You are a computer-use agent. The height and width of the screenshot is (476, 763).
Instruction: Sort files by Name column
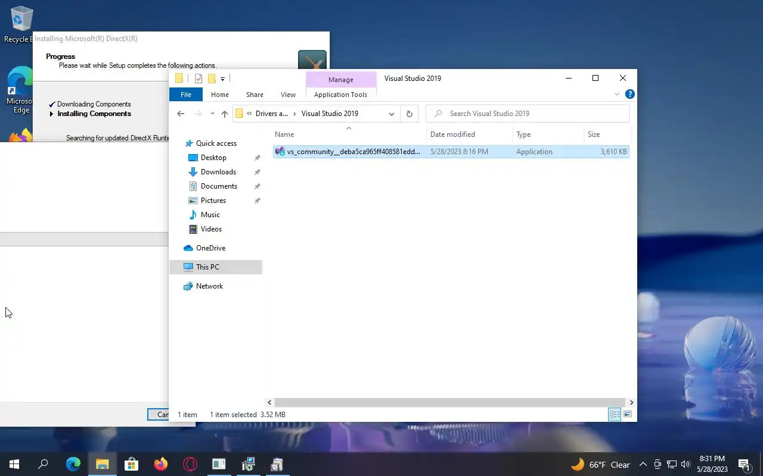(349, 134)
